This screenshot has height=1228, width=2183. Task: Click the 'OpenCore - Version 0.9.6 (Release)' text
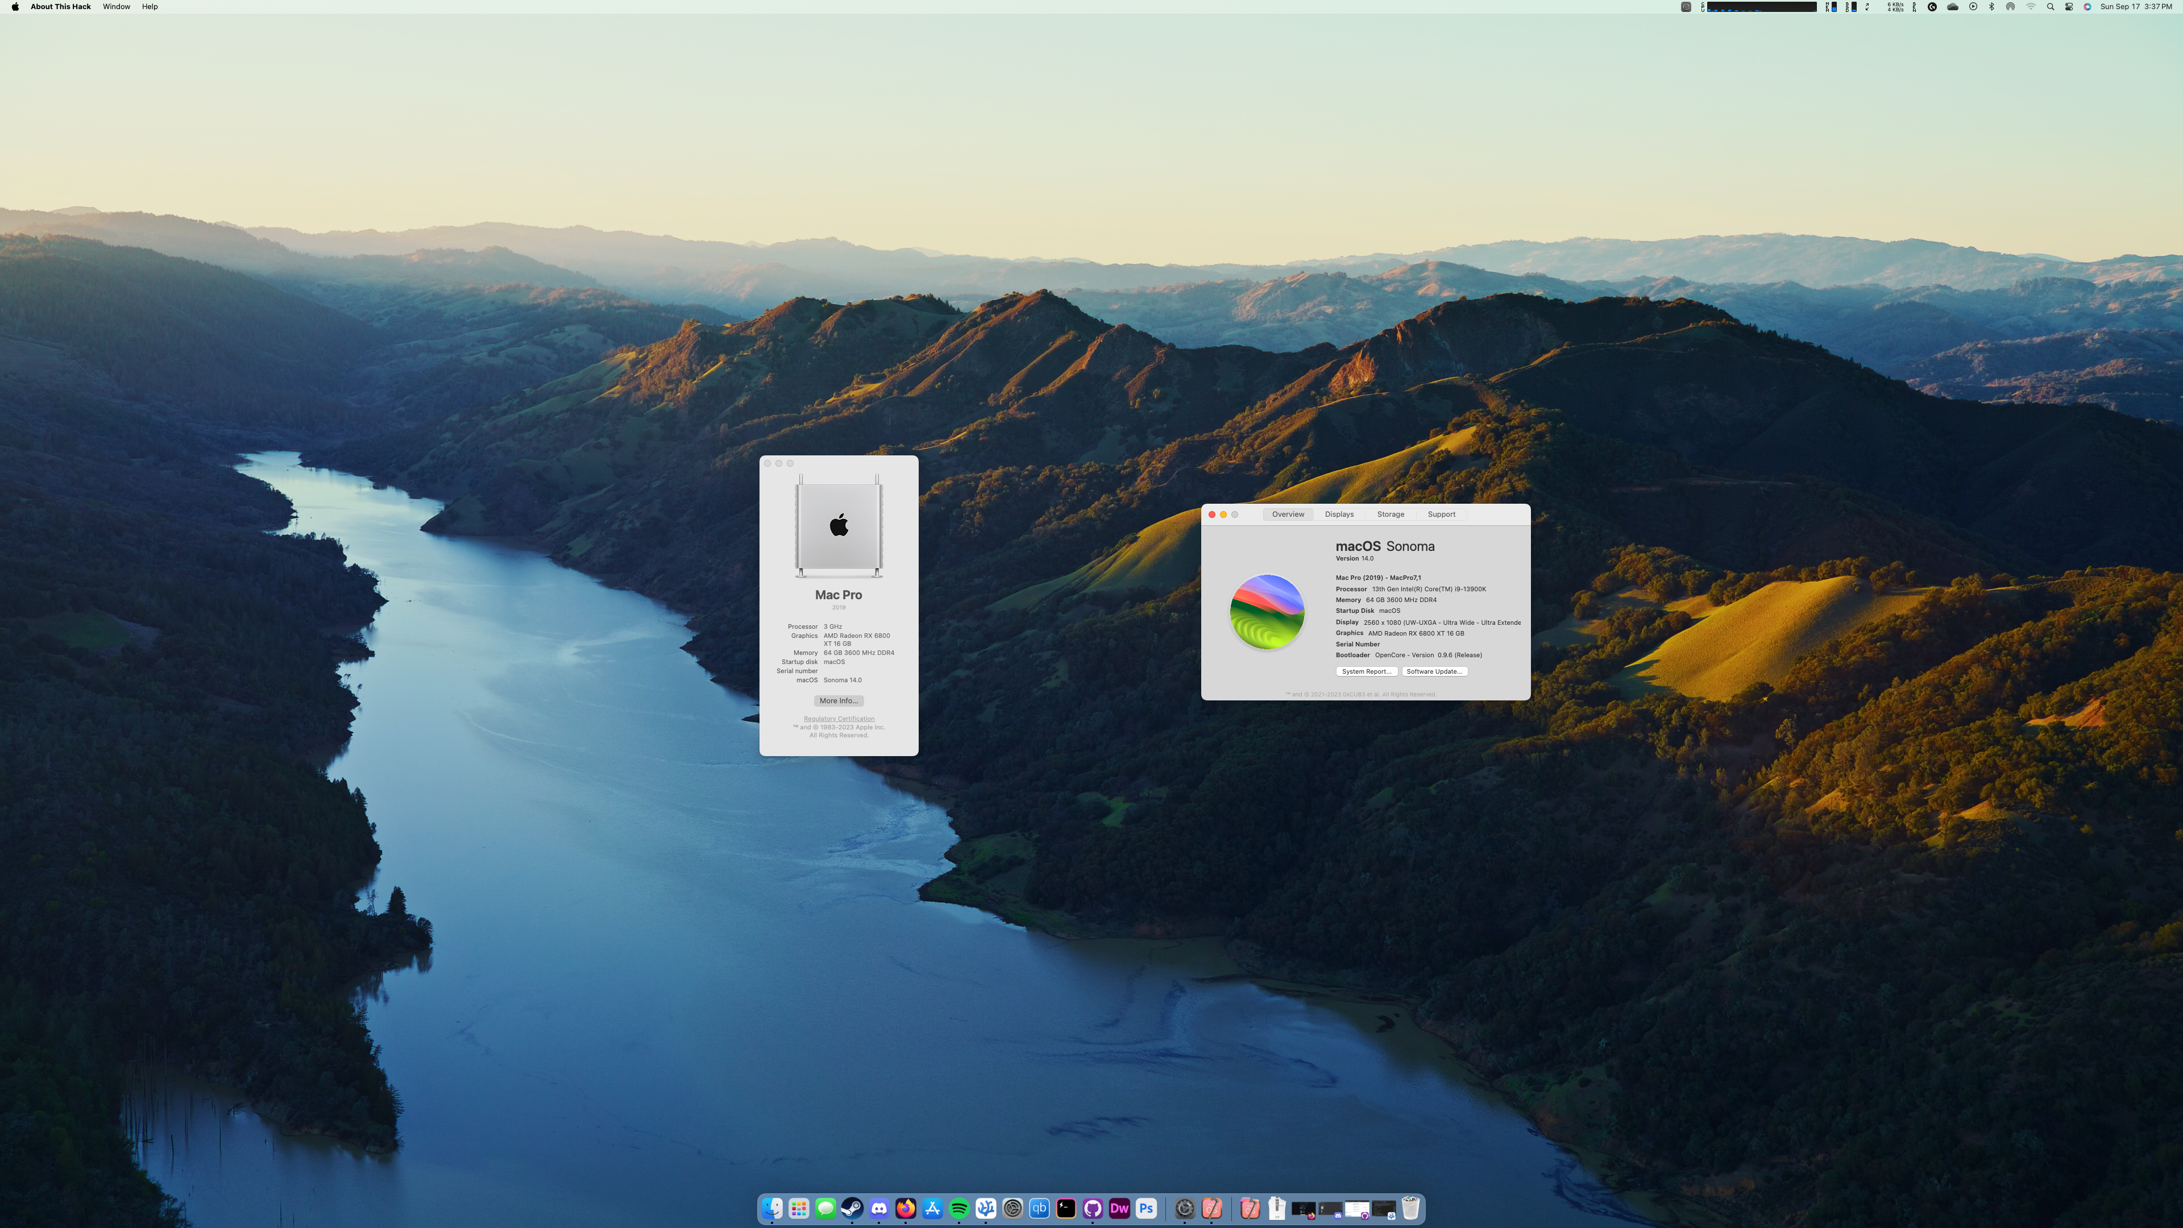1428,655
